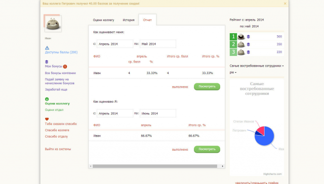The image size is (324, 184).
Task: Open Иван's profile avatar picture
Action: [x=53, y=24]
